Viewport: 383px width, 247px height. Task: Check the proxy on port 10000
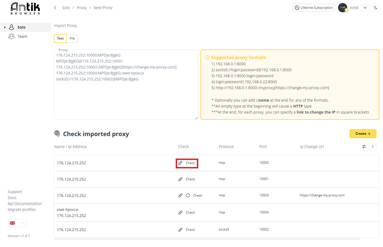click(190, 163)
